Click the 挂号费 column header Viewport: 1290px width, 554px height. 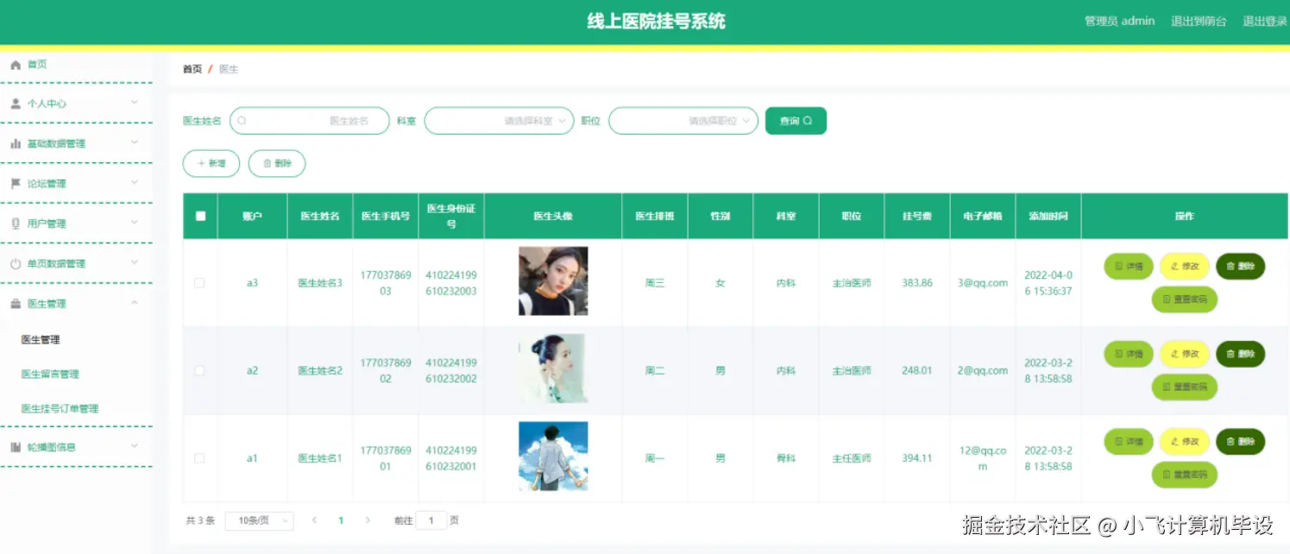pos(917,216)
